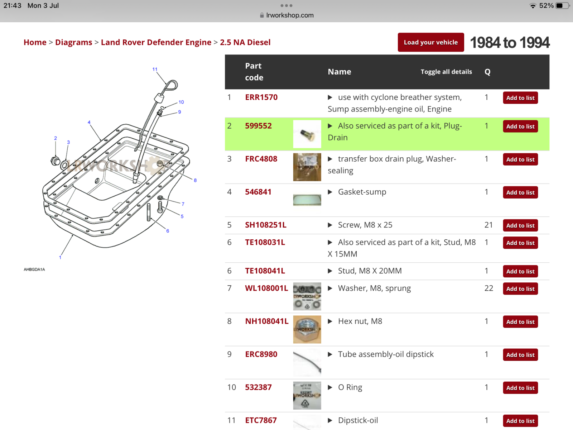Add 532387 O Ring to list
573x430 pixels.
pos(520,388)
